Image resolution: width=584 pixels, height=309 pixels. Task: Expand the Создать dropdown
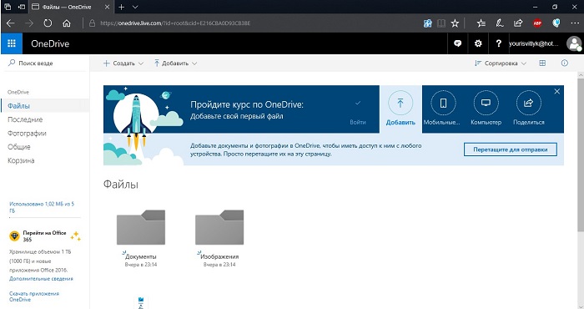point(123,63)
